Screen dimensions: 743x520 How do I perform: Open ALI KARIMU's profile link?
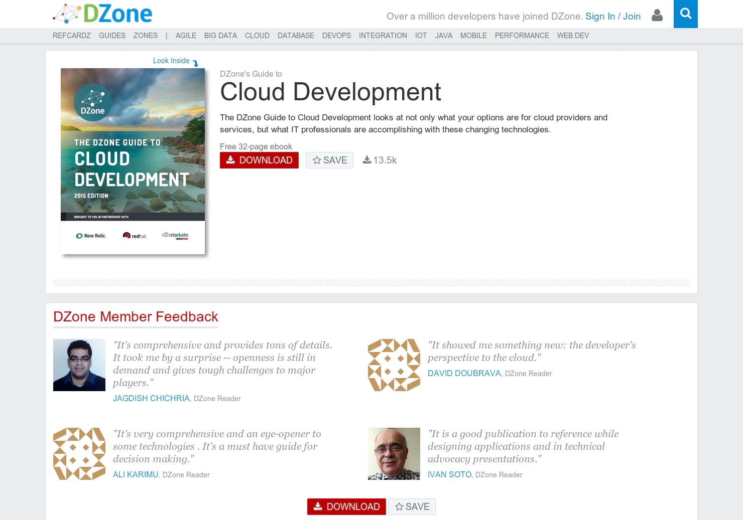click(x=136, y=474)
